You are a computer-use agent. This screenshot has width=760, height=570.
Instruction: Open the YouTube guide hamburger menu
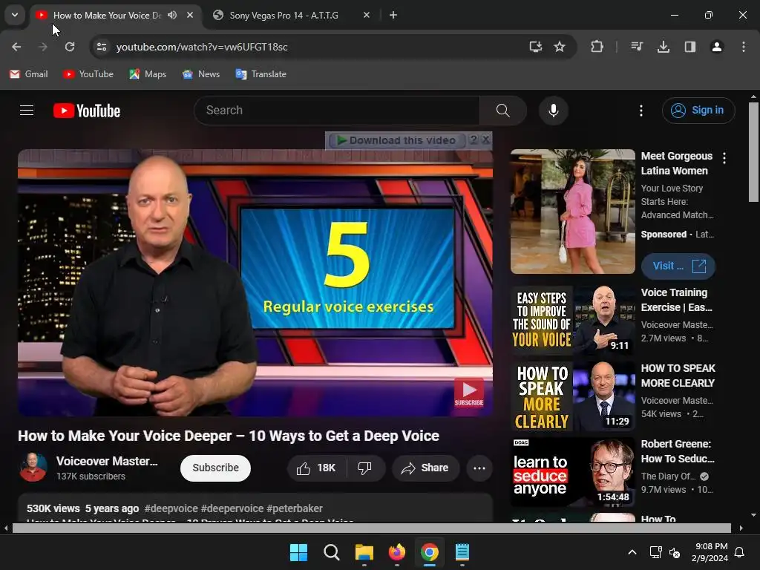pyautogui.click(x=27, y=111)
